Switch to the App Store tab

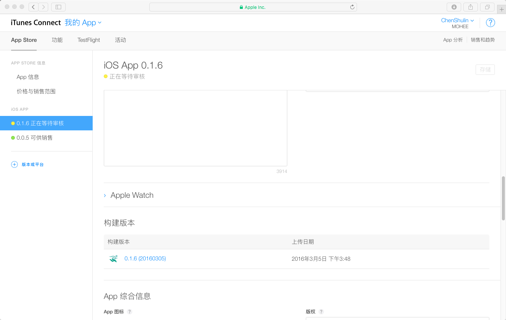(x=24, y=40)
